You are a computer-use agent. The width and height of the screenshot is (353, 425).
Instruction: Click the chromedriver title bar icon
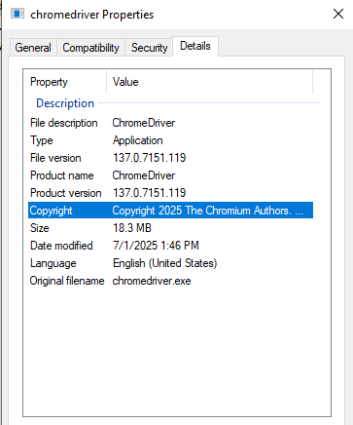point(18,14)
